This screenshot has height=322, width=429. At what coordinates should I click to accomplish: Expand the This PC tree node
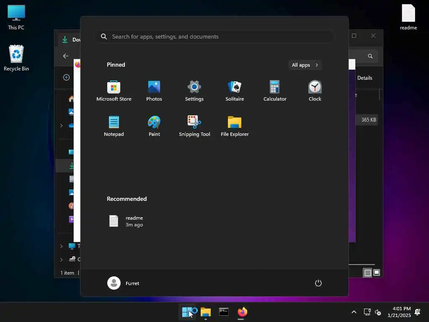61,246
